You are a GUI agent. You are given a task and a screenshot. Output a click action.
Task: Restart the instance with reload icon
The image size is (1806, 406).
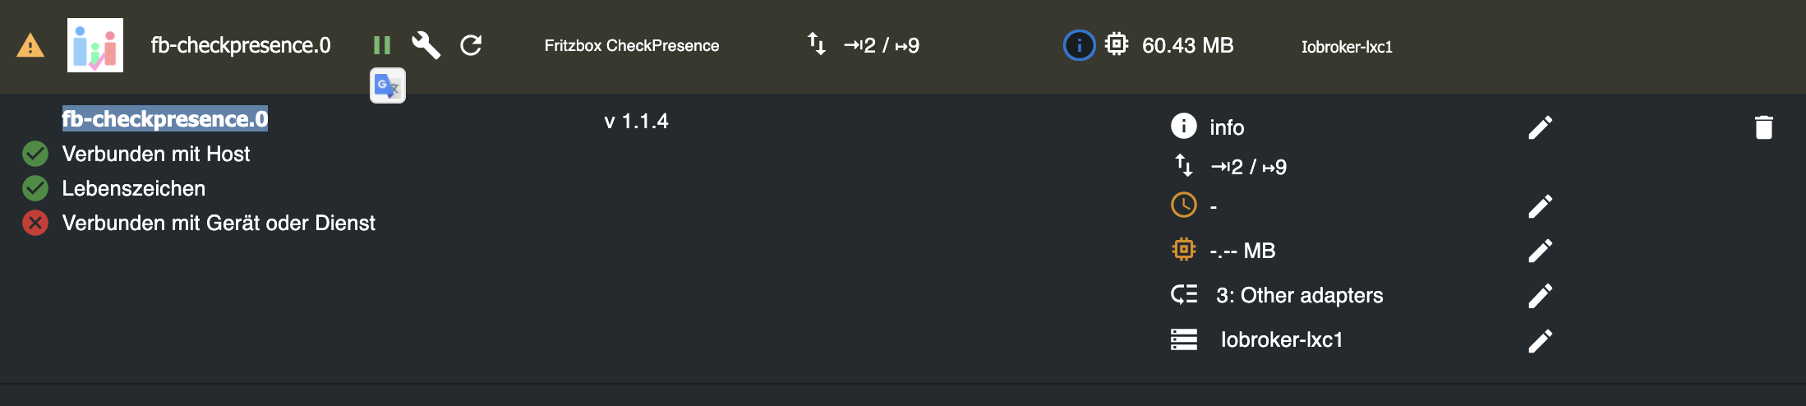[x=471, y=45]
